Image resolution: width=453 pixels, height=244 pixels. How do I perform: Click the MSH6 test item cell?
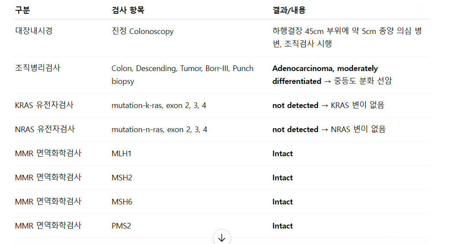[x=122, y=201]
